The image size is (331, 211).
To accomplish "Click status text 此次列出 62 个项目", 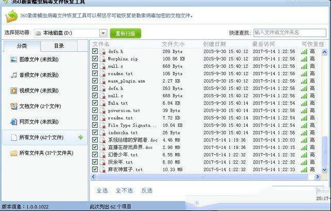I will 110,206.
